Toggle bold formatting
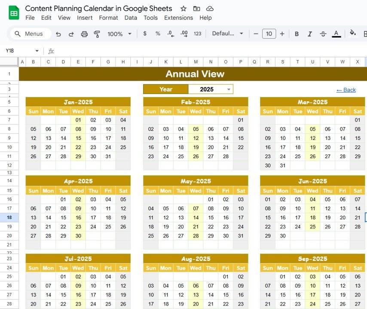 click(x=297, y=34)
